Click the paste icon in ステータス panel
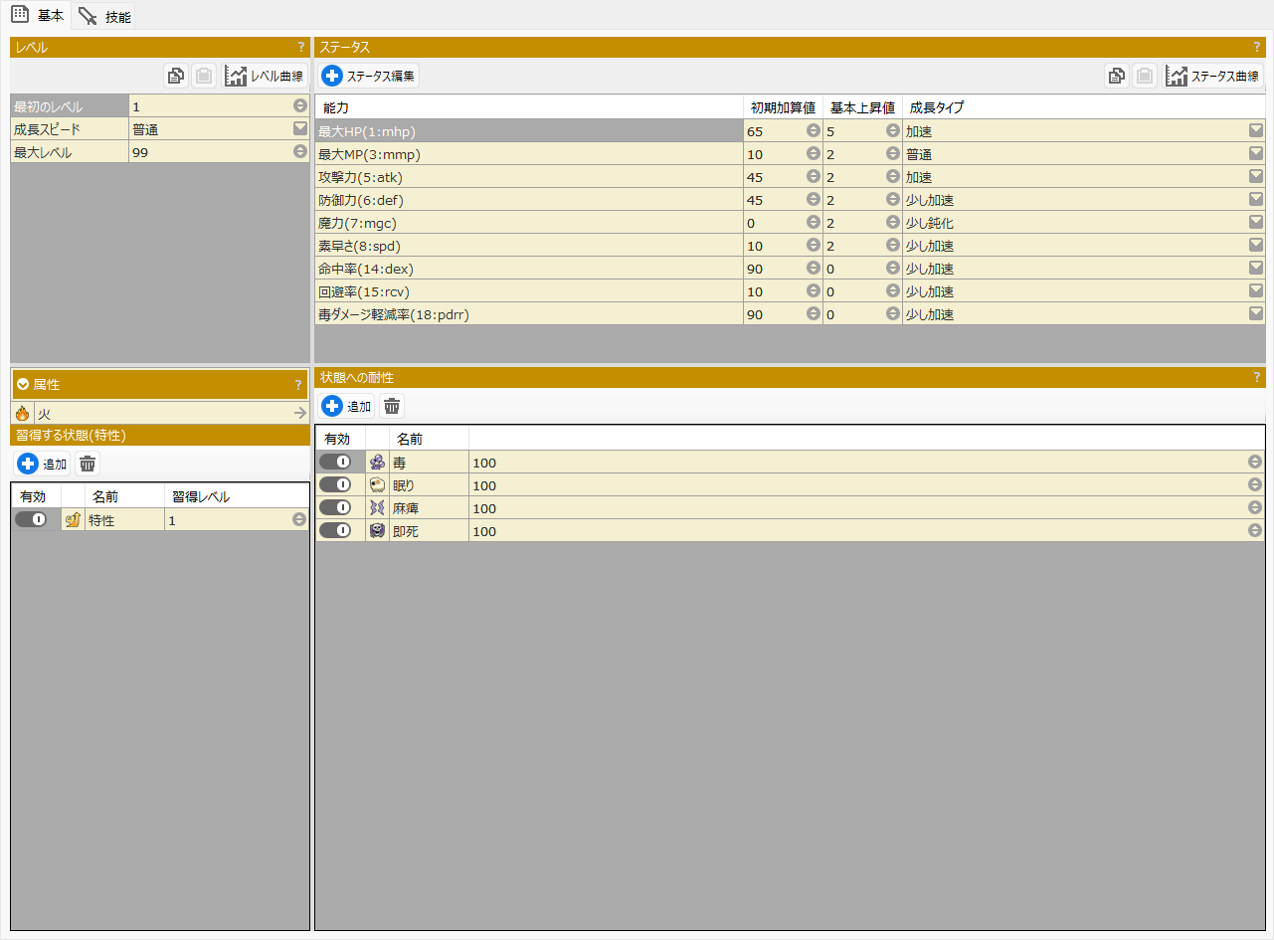The image size is (1274, 940). click(1145, 76)
